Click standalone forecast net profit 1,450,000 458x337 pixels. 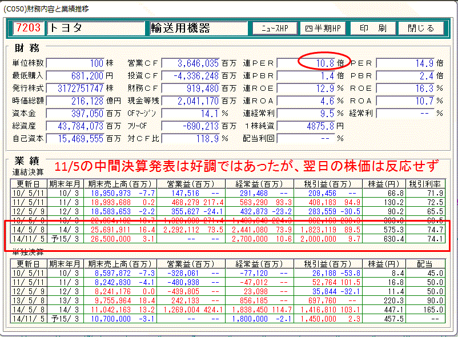[x=319, y=319]
